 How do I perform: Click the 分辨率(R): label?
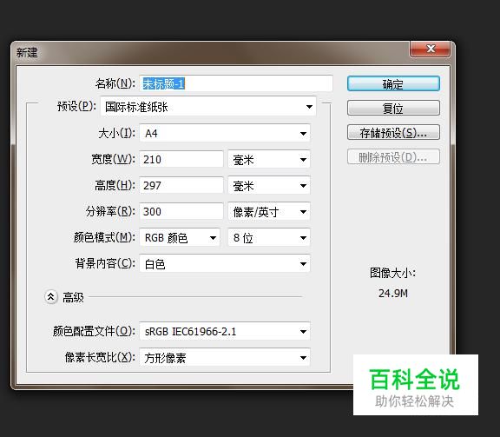tap(110, 211)
